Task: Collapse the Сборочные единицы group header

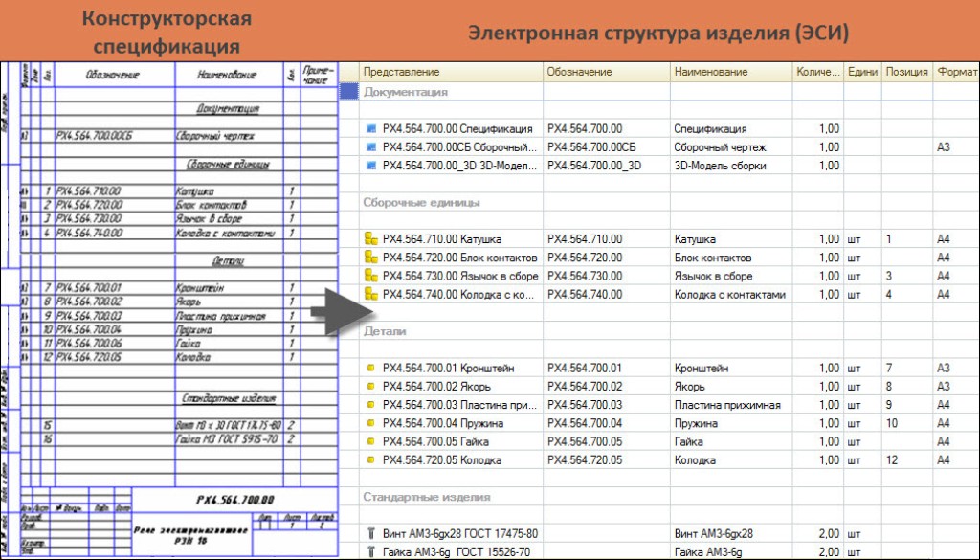Action: click(421, 203)
